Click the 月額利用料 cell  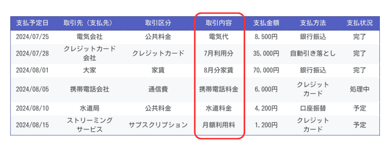coord(218,125)
